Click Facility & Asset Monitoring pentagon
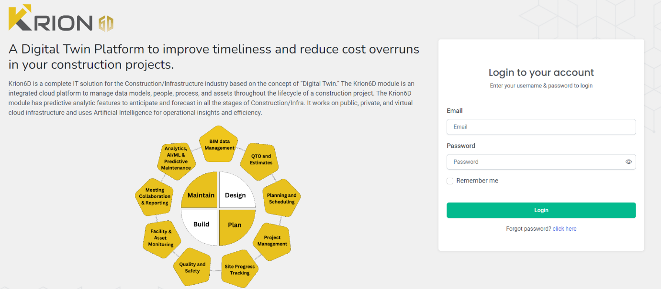The width and height of the screenshot is (661, 289). (x=161, y=238)
